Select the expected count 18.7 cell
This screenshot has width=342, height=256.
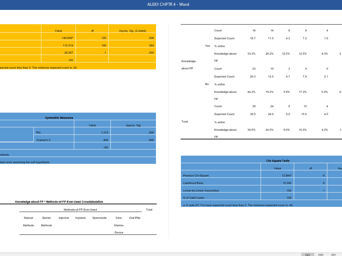(253, 38)
